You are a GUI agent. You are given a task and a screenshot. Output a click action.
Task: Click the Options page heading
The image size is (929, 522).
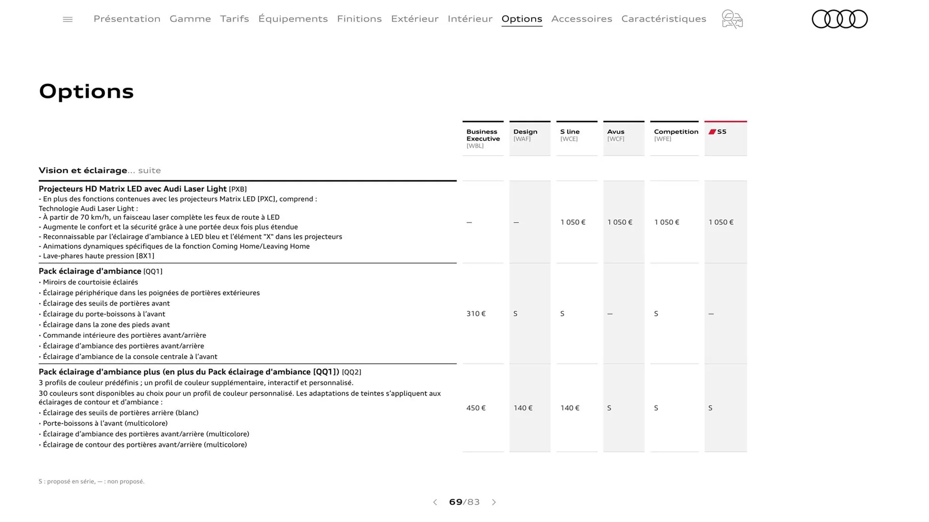[x=86, y=91]
